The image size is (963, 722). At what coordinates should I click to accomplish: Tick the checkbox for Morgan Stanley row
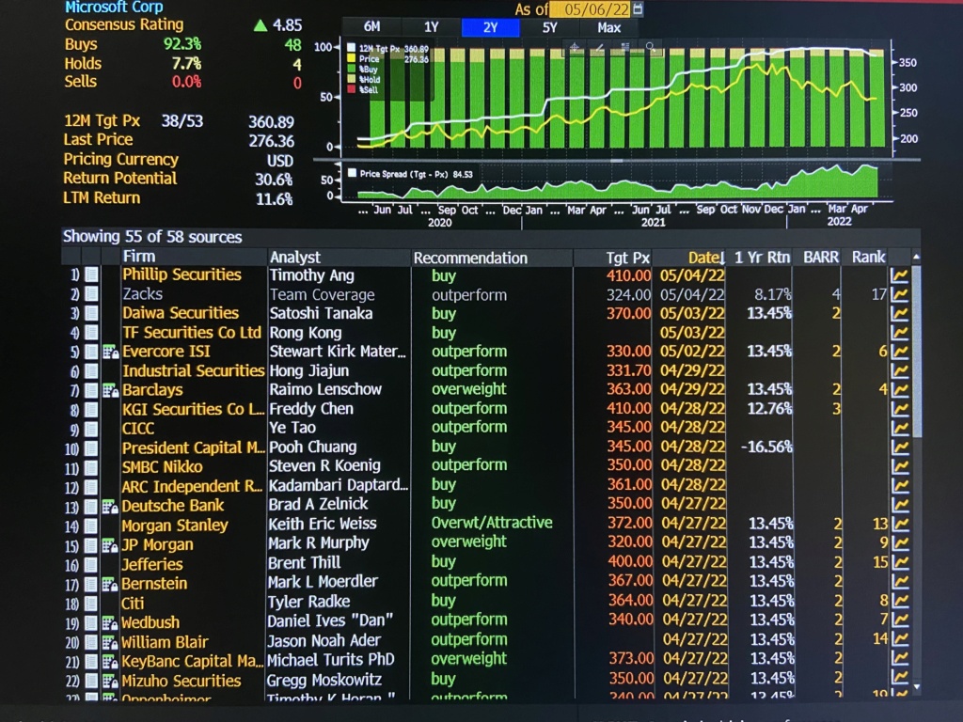(91, 526)
